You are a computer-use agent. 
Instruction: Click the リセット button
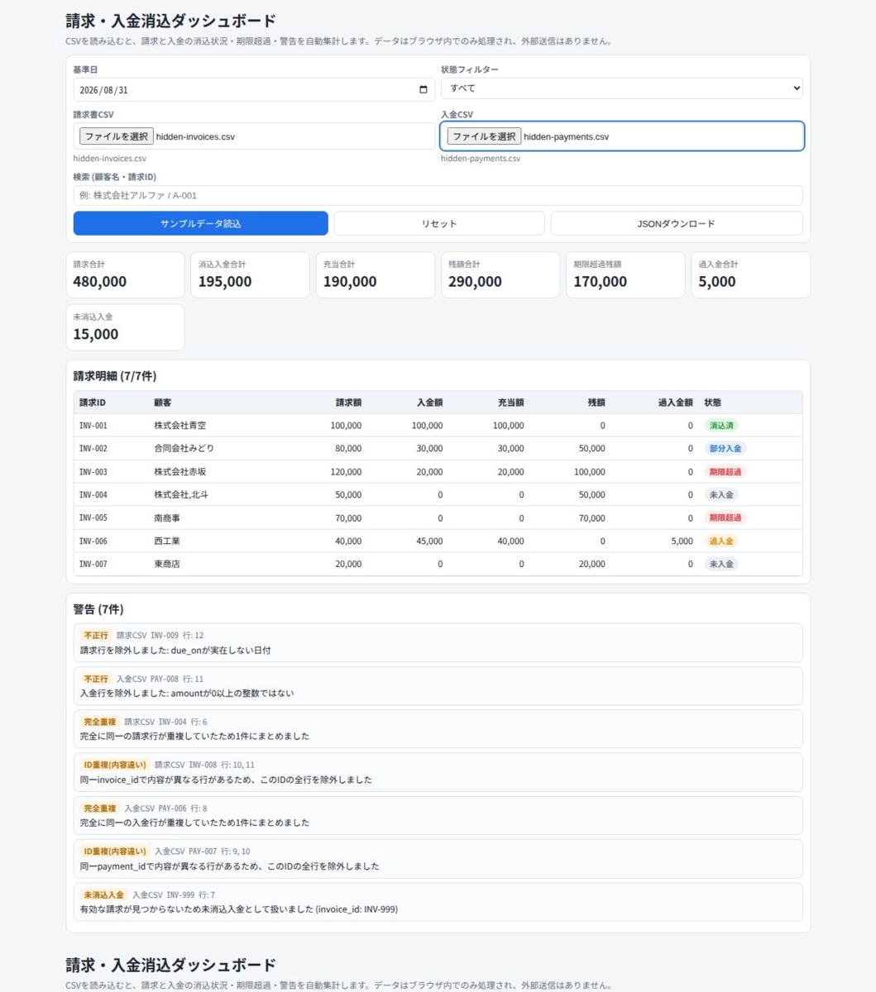click(x=439, y=223)
